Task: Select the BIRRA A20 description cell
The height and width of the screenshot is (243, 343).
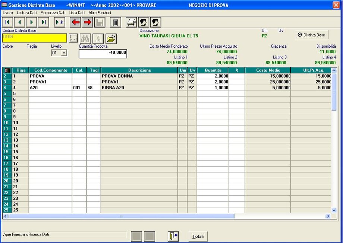Action: 139,88
